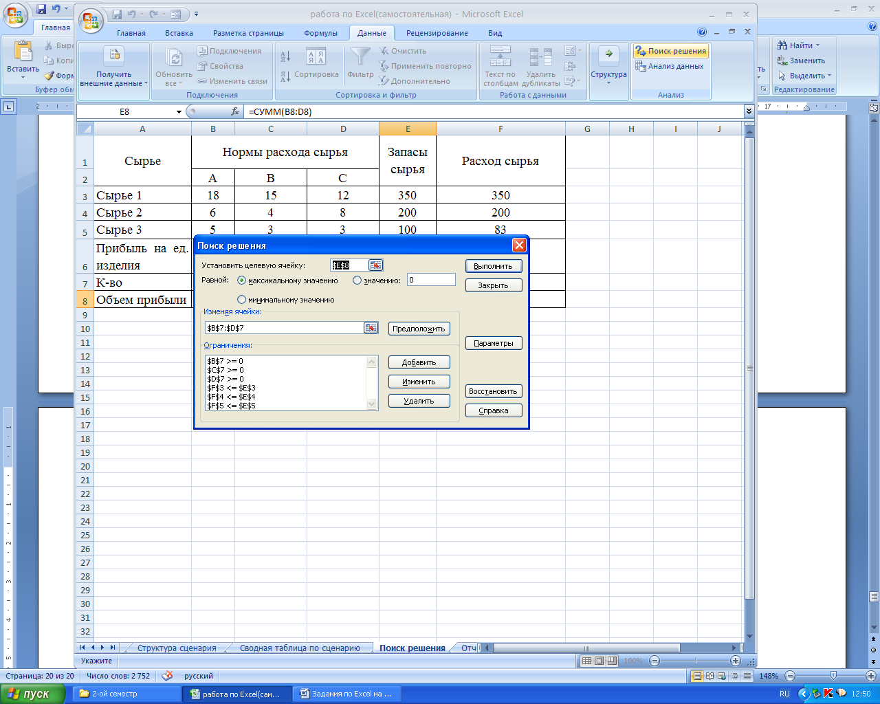
Task: Click the Выполнить button
Action: coord(494,266)
